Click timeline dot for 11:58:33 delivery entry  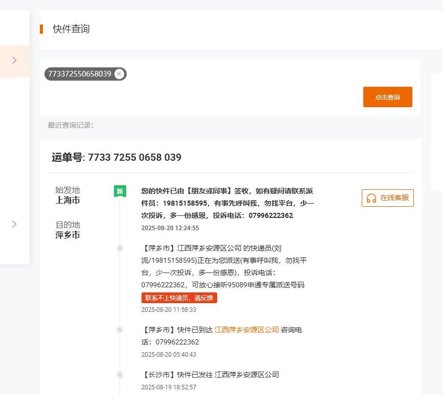[x=120, y=248]
